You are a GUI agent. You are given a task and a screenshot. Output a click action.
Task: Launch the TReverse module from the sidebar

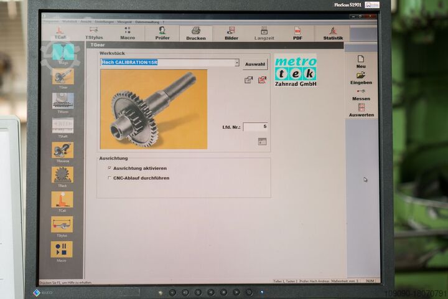click(63, 150)
